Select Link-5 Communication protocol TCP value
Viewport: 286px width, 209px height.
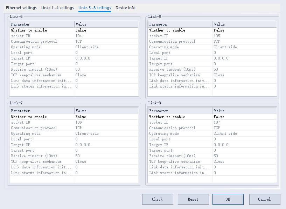point(106,41)
